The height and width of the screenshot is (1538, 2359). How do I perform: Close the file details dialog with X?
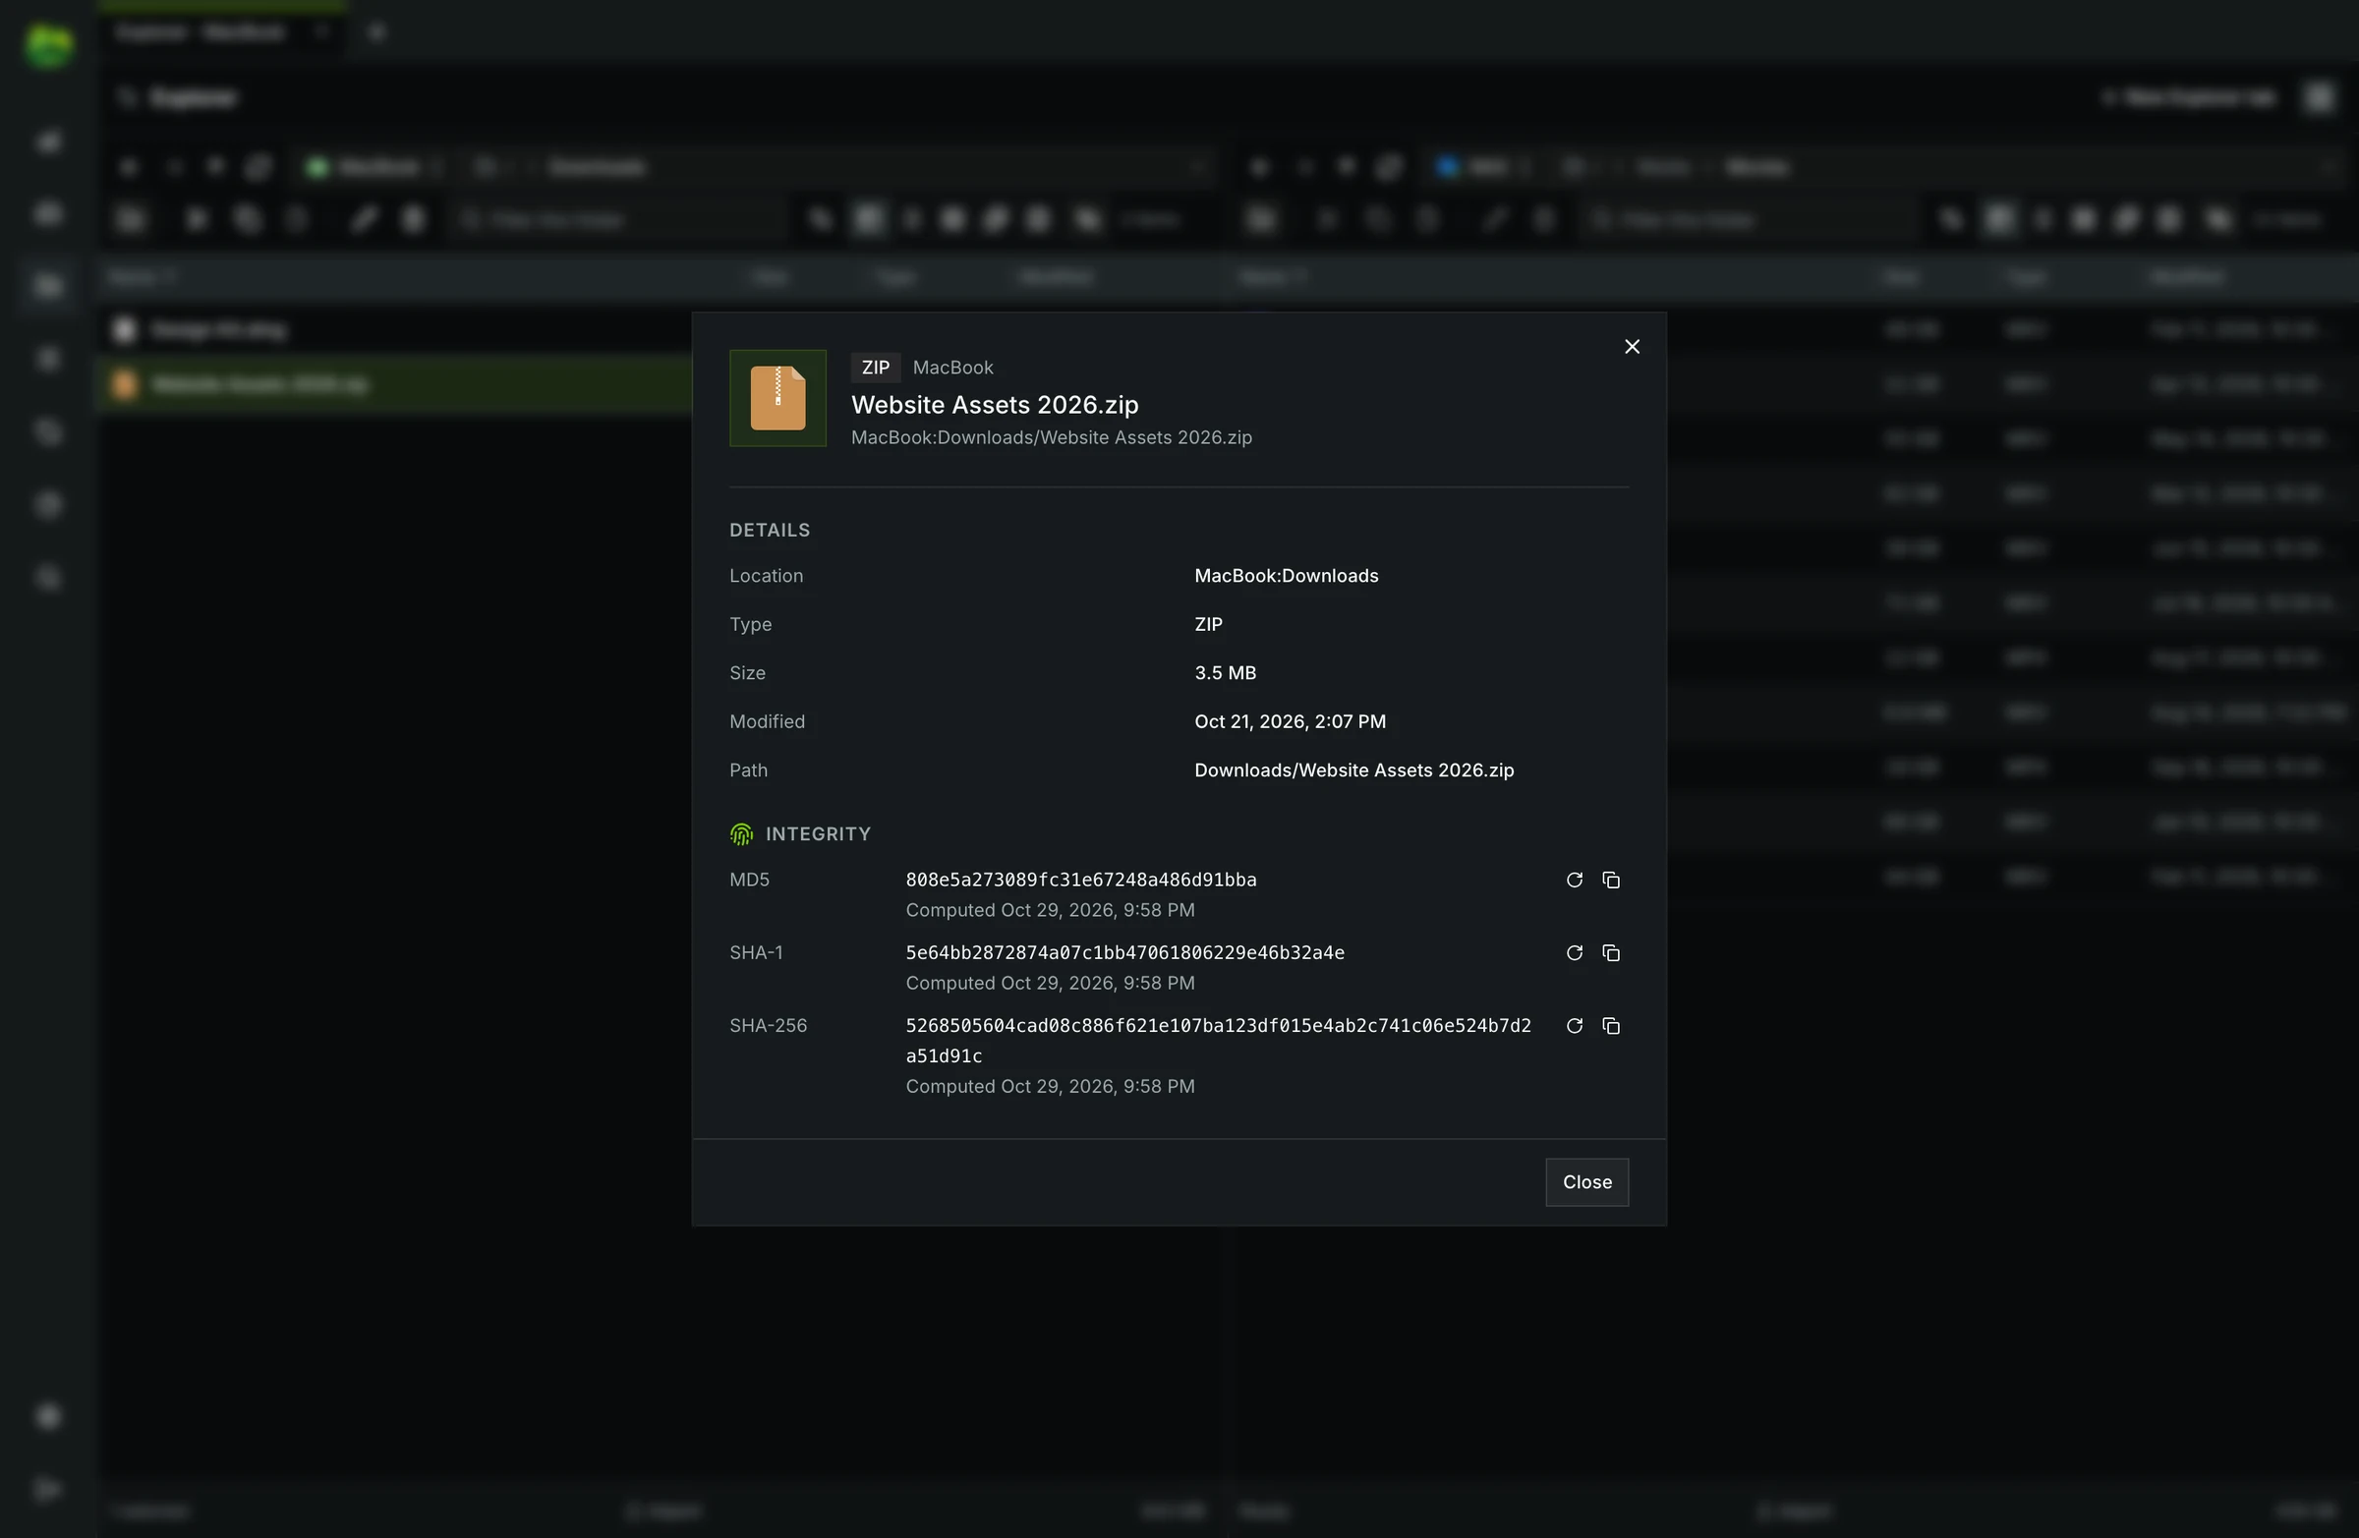pyautogui.click(x=1632, y=347)
